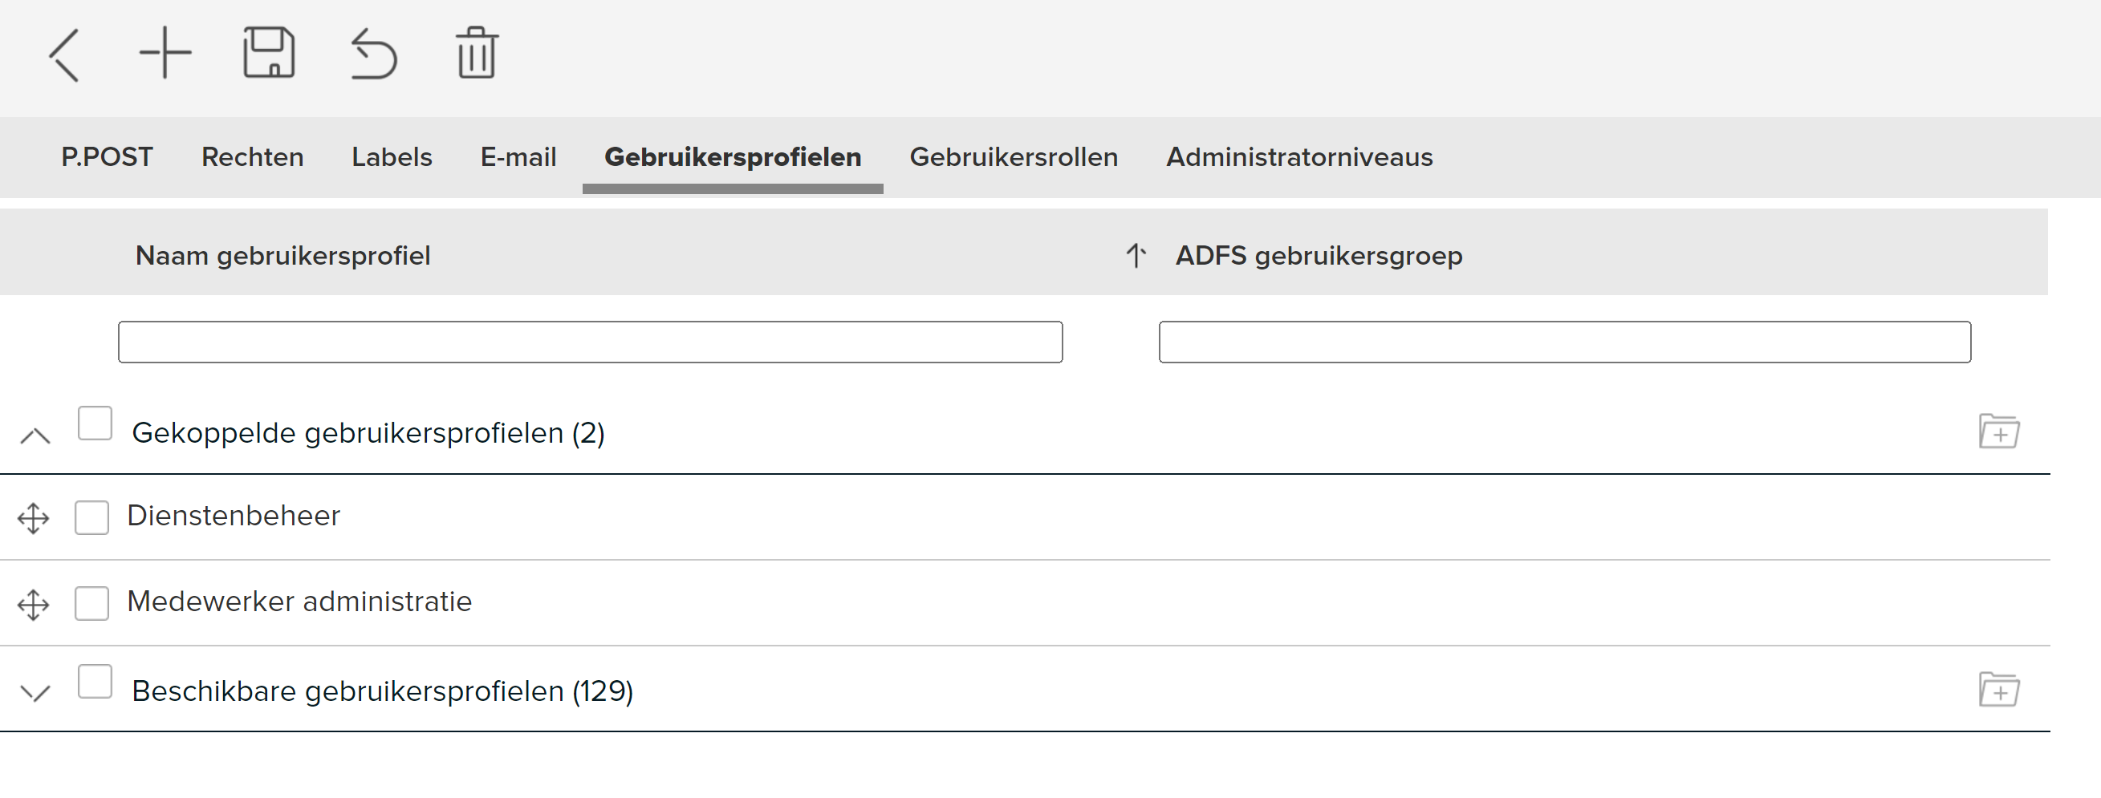Tick the Medewerker administratie checkbox
Image resolution: width=2101 pixels, height=798 pixels.
(91, 603)
